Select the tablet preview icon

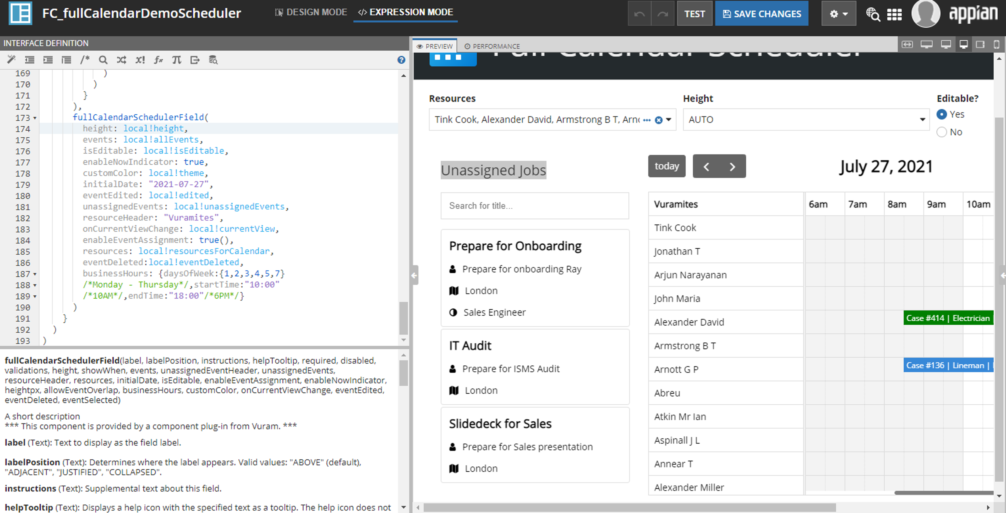tap(980, 44)
